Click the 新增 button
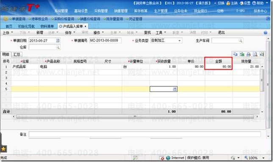273x162 pixels. (40, 33)
